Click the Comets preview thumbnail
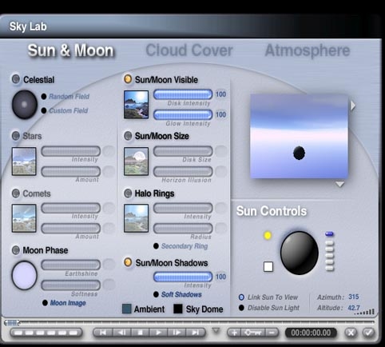 [x=24, y=218]
